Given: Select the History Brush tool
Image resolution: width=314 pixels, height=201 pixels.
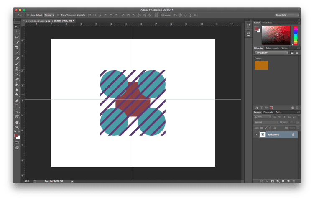Looking at the screenshot, I should coord(17,74).
